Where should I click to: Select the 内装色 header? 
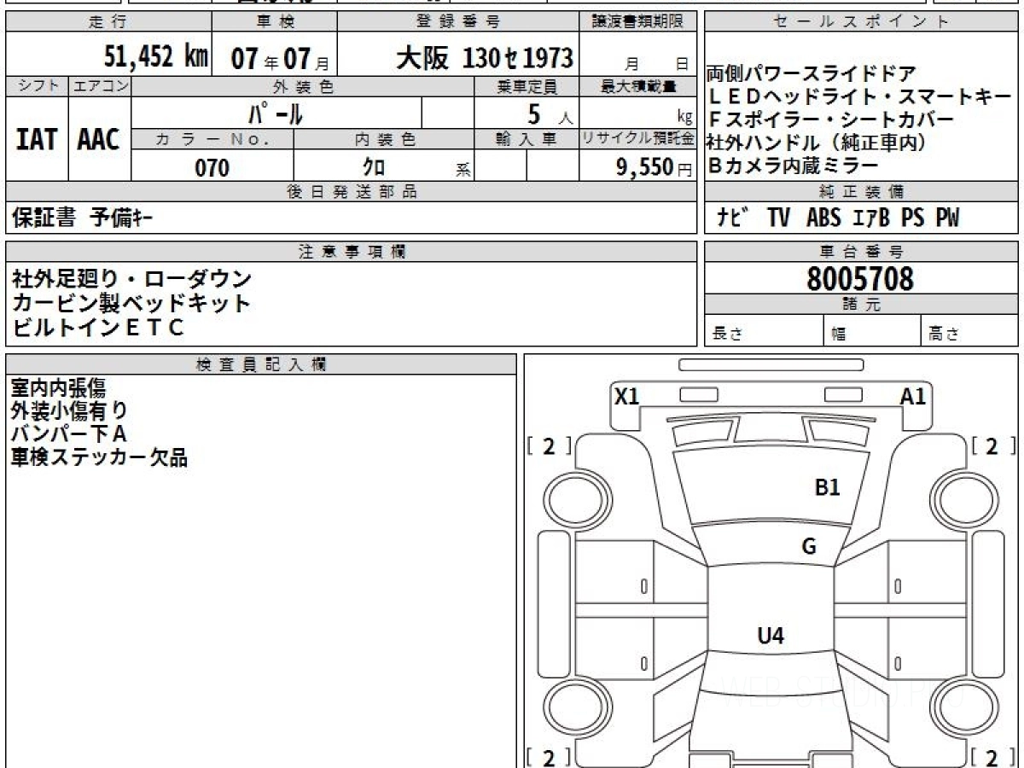(384, 139)
